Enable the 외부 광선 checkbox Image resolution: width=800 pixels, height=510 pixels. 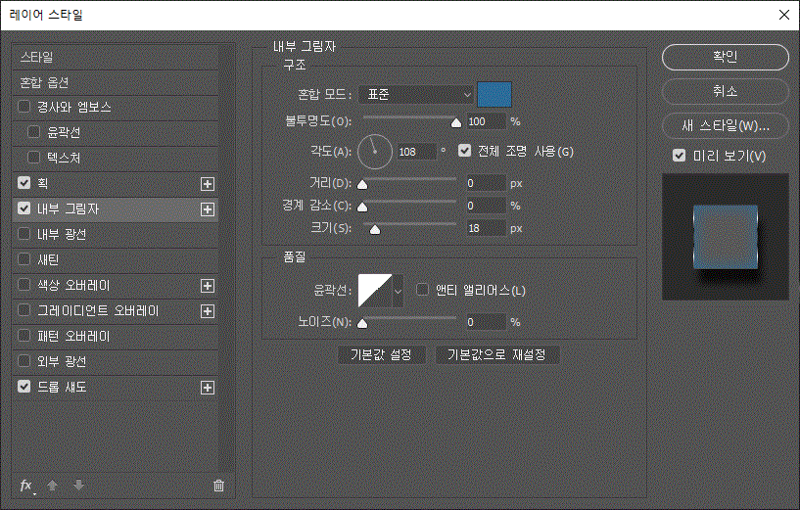point(24,361)
